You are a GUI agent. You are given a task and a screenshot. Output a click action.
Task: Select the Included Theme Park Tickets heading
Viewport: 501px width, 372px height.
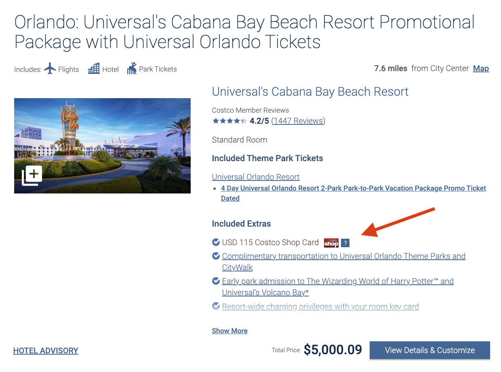(x=267, y=158)
